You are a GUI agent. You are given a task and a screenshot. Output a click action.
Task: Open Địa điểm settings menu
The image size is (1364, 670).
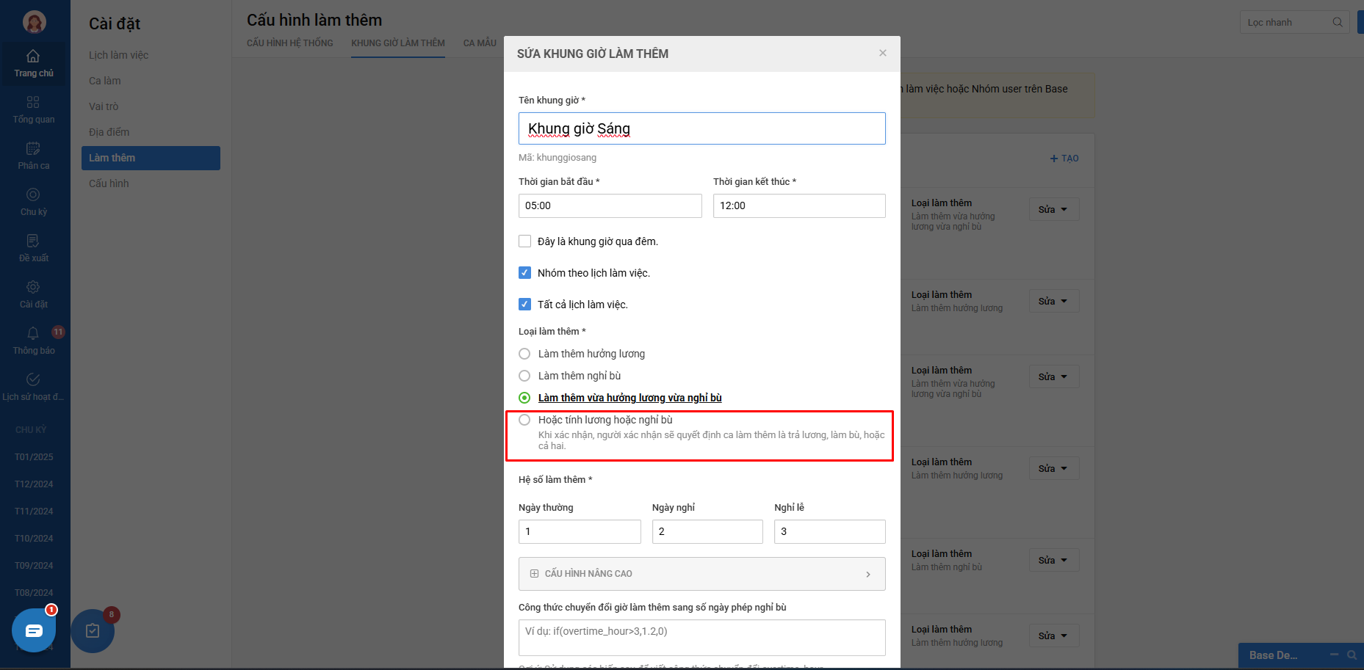tap(109, 132)
